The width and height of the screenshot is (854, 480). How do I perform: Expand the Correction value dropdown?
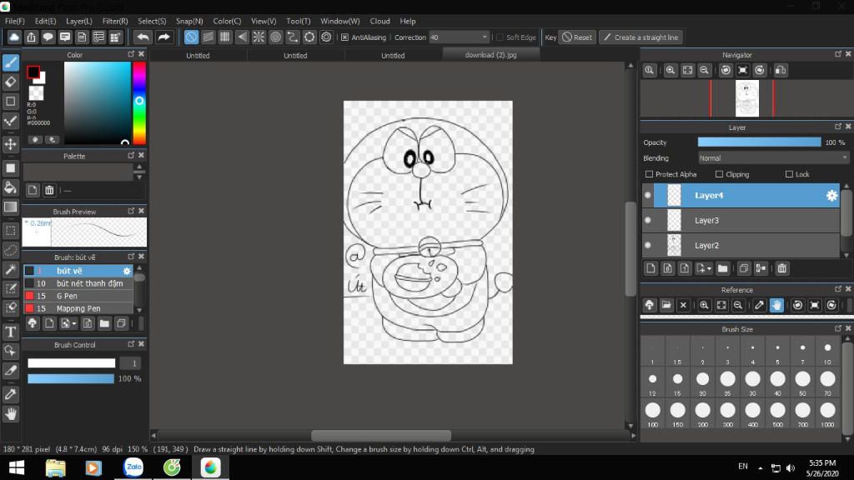[x=485, y=37]
